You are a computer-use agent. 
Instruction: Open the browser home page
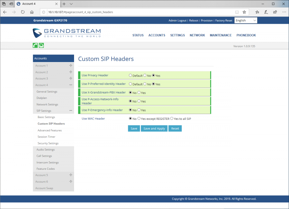tap(32, 12)
